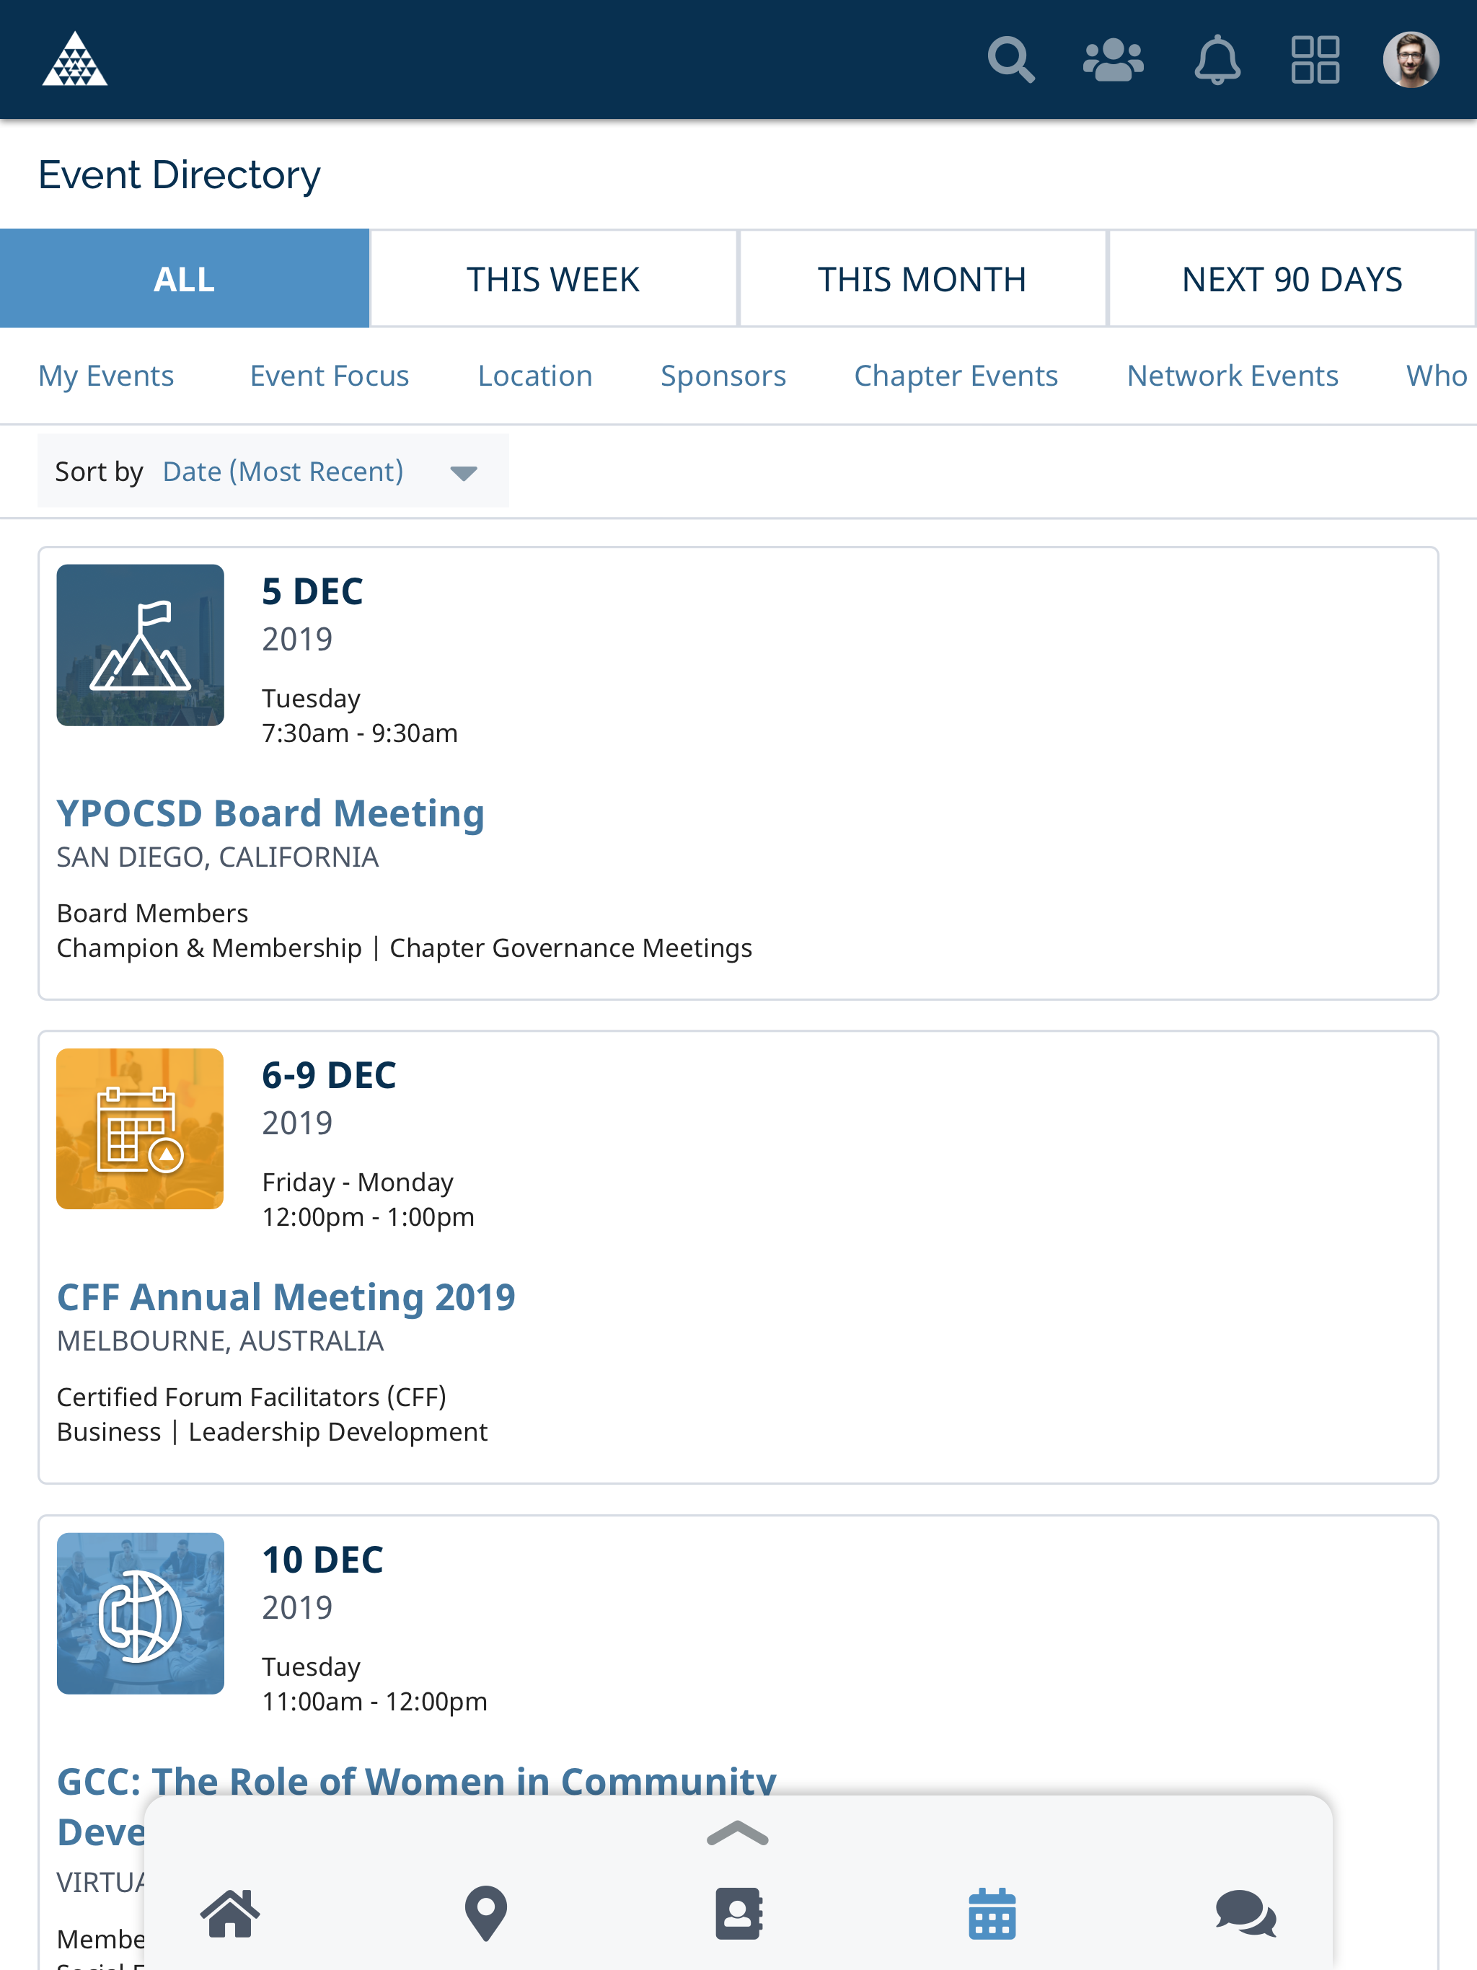This screenshot has width=1477, height=1970.
Task: Open the contacts directory icon
Action: 738,1913
